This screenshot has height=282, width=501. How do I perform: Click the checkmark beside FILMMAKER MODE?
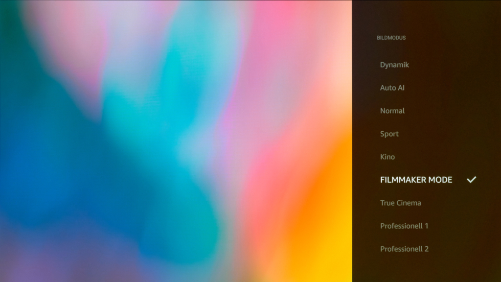coord(471,180)
